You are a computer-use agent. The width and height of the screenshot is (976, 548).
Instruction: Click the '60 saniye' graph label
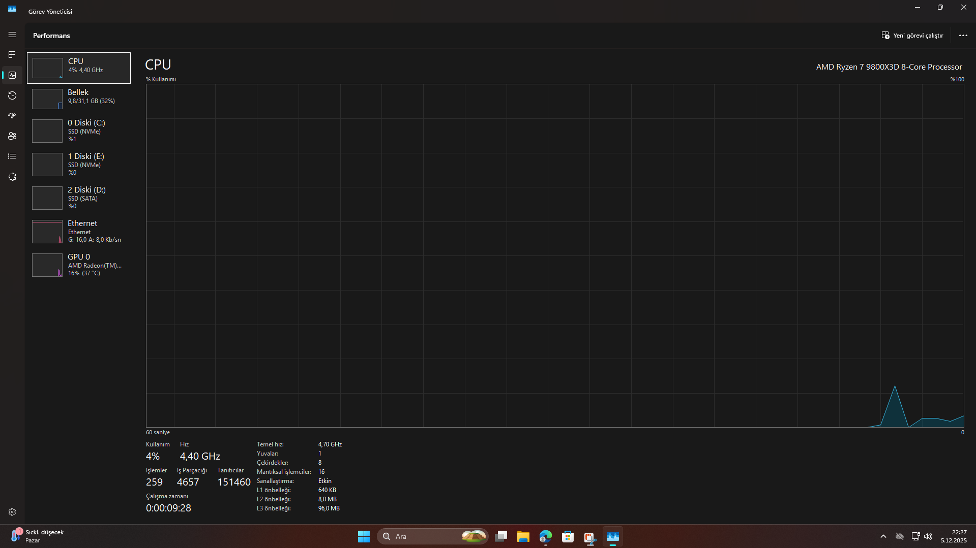pyautogui.click(x=158, y=432)
